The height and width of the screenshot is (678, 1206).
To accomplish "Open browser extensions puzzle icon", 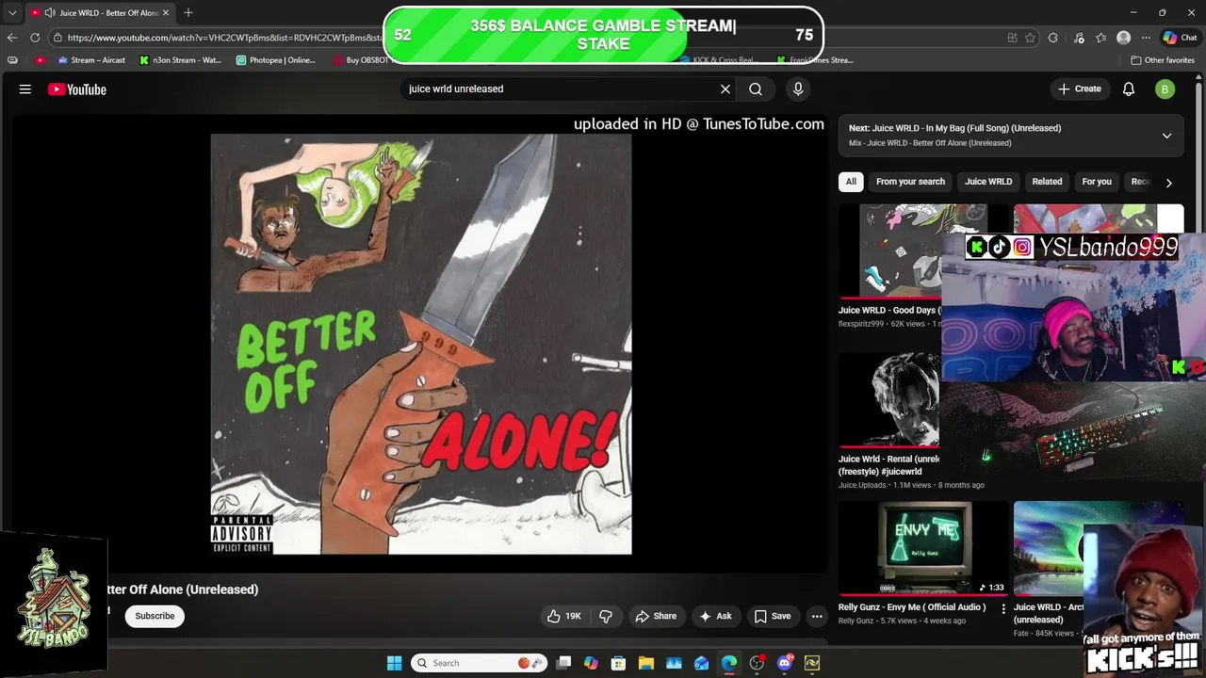I will (x=1053, y=38).
